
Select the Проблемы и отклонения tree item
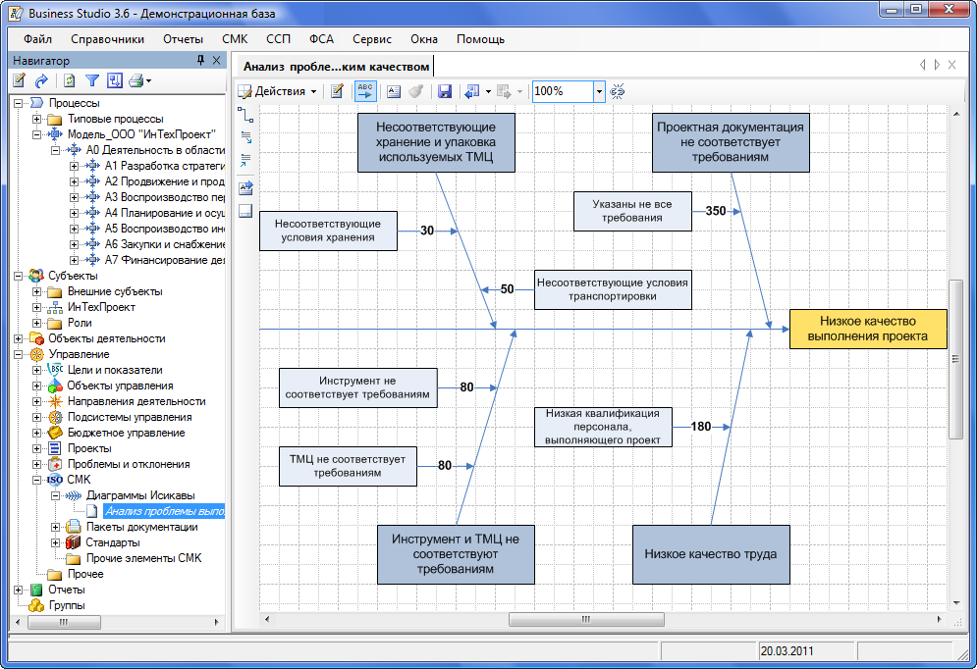click(129, 464)
